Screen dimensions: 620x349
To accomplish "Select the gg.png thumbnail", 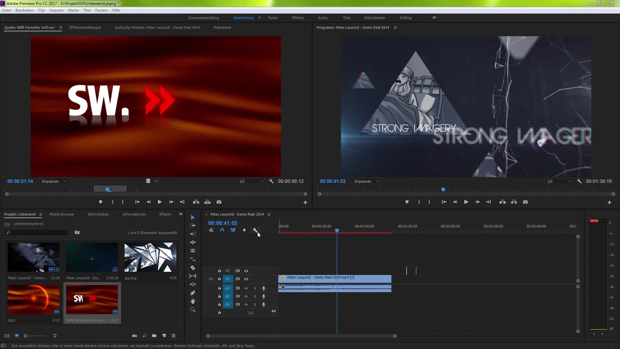I will 150,258.
